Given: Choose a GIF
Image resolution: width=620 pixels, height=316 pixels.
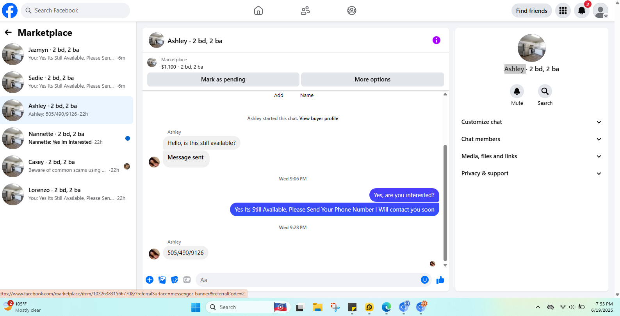Looking at the screenshot, I should (187, 280).
